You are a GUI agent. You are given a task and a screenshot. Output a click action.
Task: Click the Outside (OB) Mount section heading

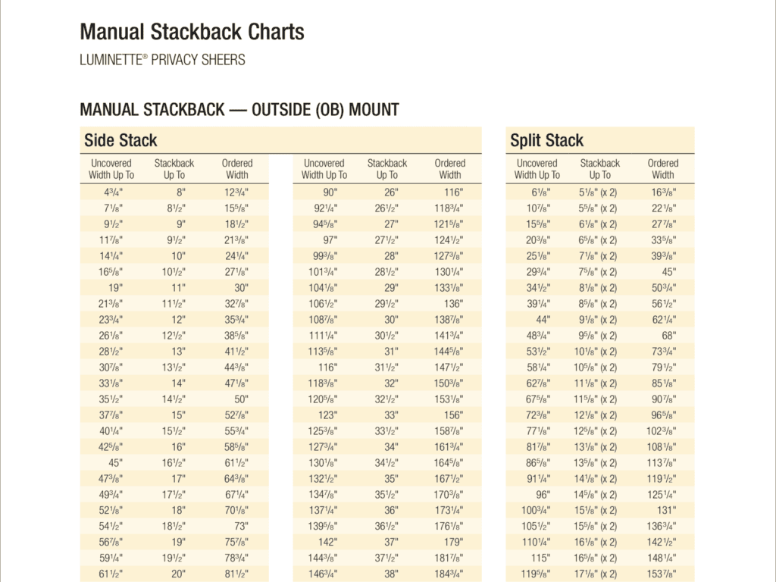pyautogui.click(x=239, y=110)
